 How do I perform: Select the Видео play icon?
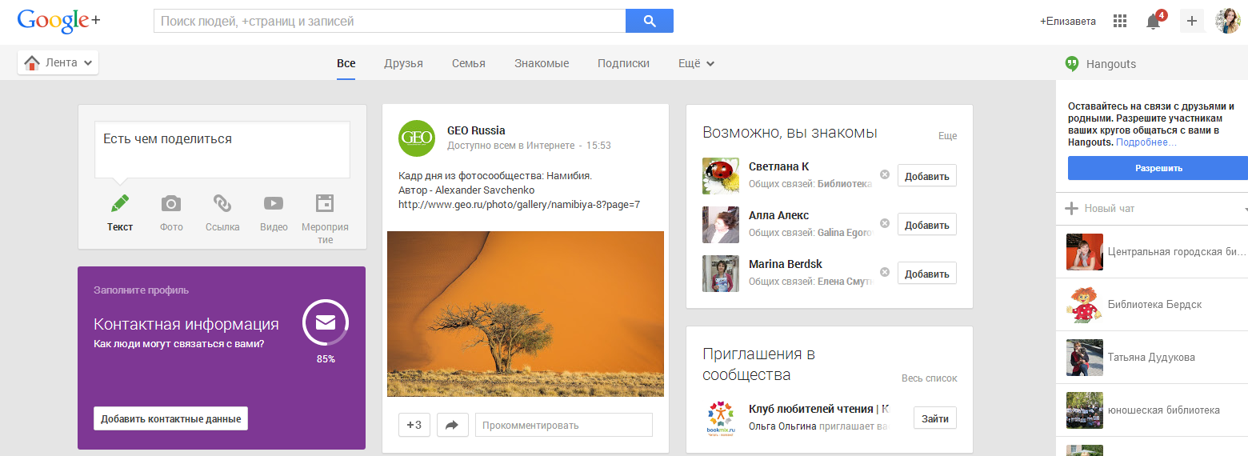(274, 203)
